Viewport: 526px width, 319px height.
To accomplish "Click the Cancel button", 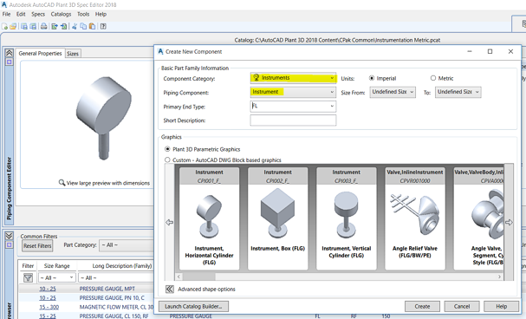I will tap(462, 306).
